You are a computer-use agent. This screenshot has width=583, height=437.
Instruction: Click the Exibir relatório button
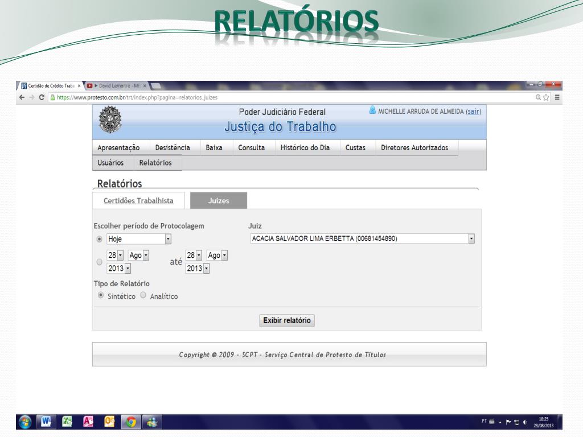287,320
